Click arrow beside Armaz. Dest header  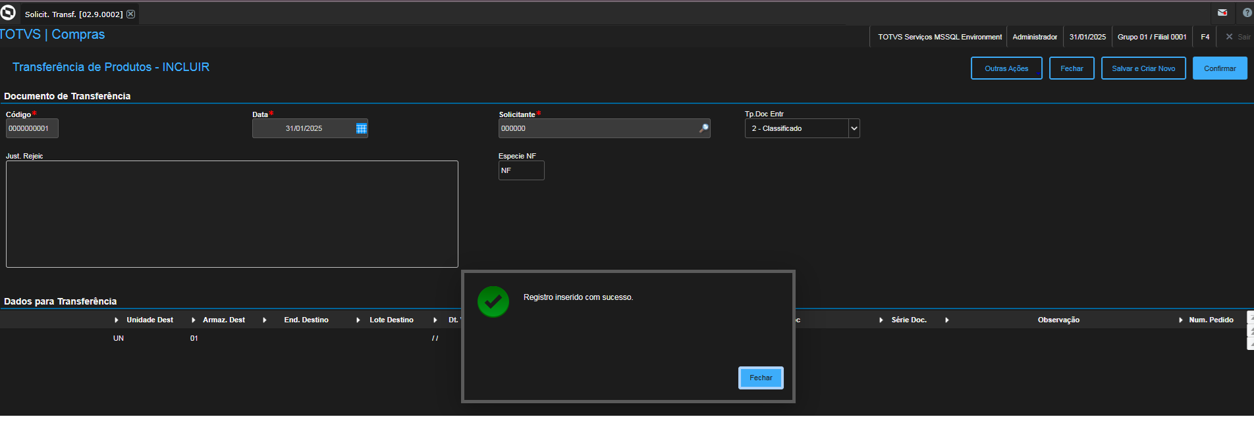tap(194, 320)
